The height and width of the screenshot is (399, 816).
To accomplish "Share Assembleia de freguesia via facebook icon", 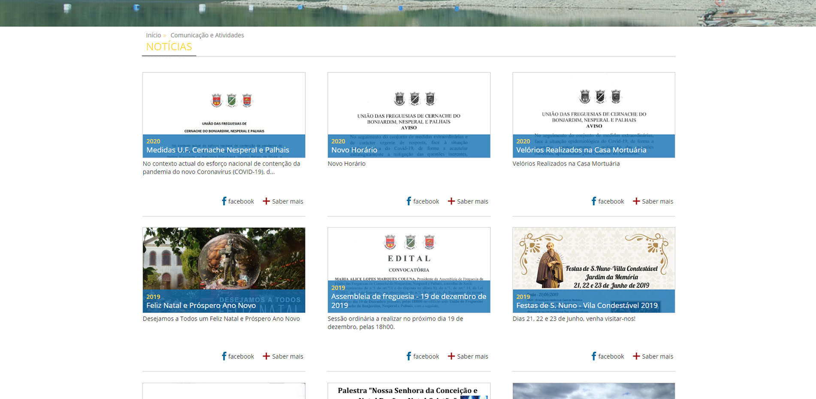I will [x=409, y=356].
